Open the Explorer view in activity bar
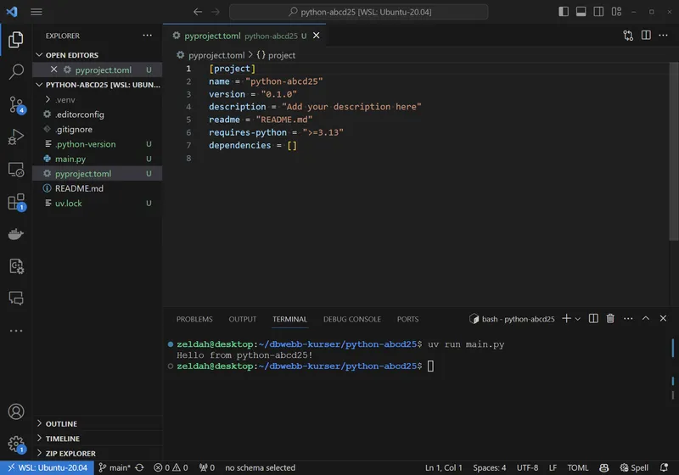679x475 pixels. tap(16, 39)
